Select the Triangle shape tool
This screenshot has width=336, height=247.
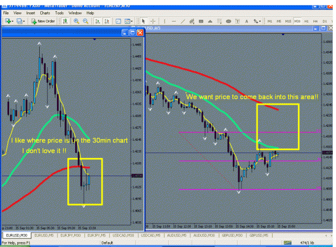(x=210, y=21)
